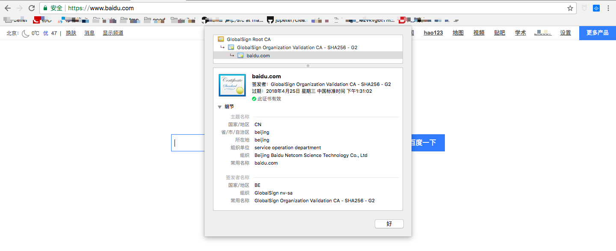
Task: Click the GlobalSign Root CA certificate icon
Action: coord(221,39)
